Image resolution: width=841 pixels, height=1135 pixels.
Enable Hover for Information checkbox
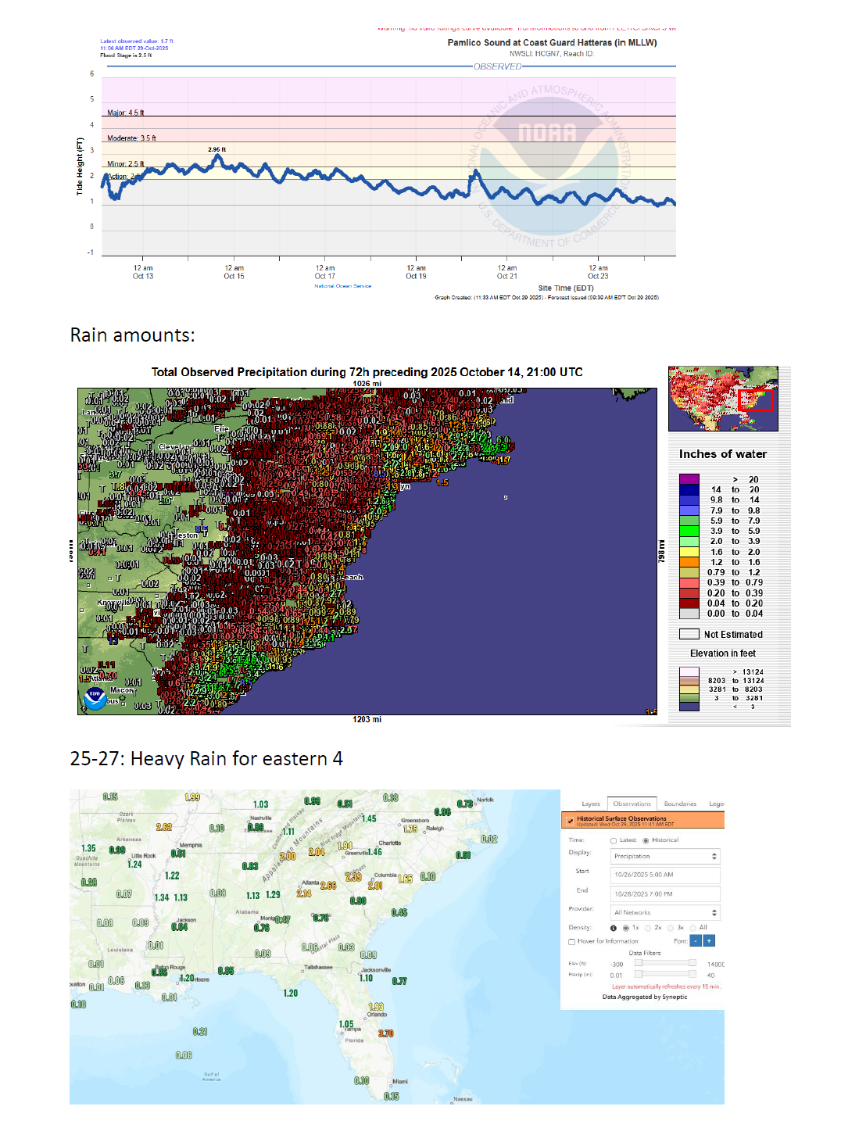point(572,942)
